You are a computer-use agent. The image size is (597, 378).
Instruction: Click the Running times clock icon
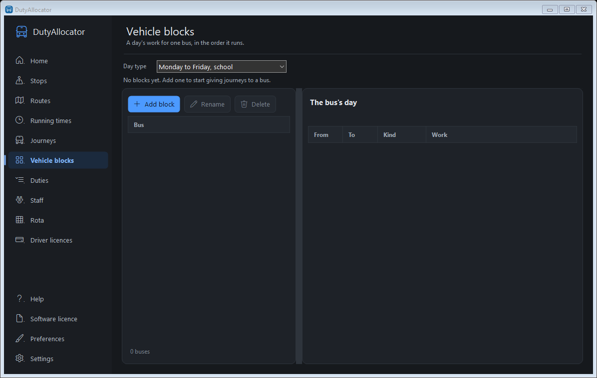(20, 120)
